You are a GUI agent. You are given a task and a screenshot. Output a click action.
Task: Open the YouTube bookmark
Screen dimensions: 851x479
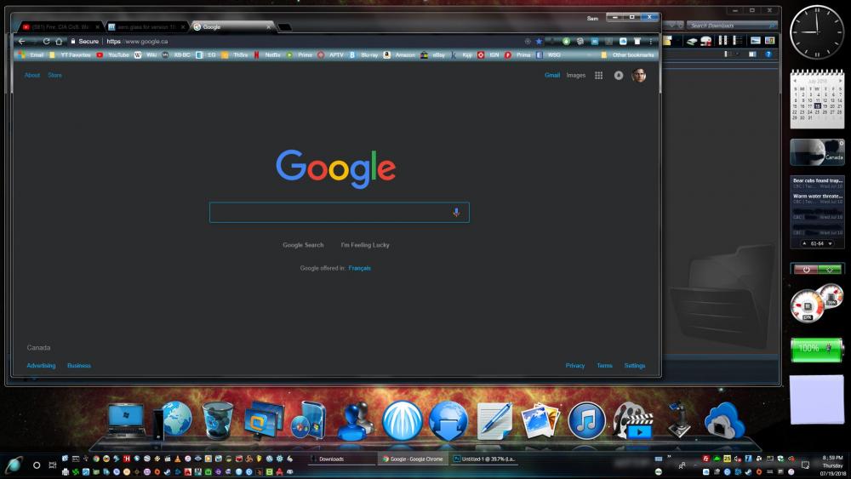pyautogui.click(x=113, y=54)
